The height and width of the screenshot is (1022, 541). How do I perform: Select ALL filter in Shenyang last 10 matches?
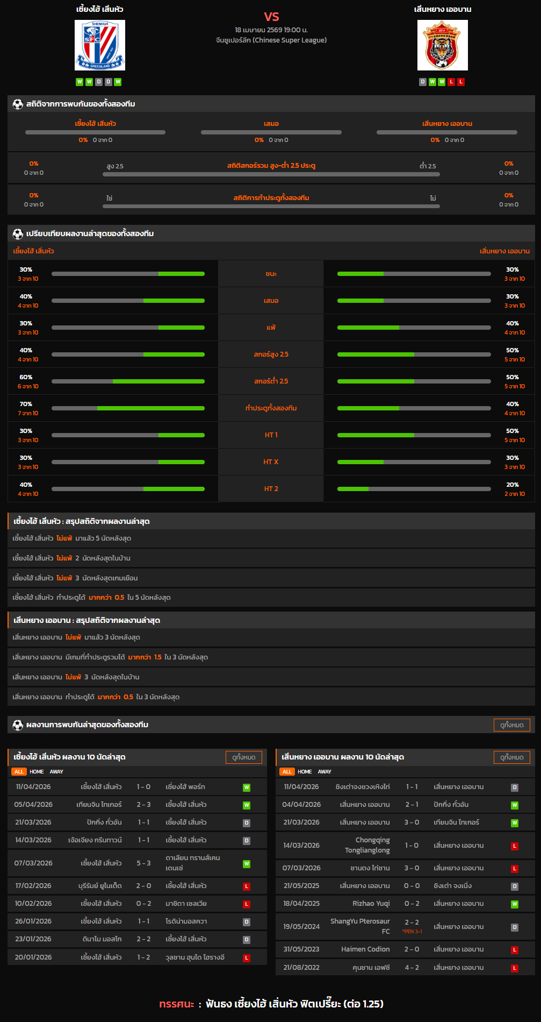pyautogui.click(x=287, y=772)
